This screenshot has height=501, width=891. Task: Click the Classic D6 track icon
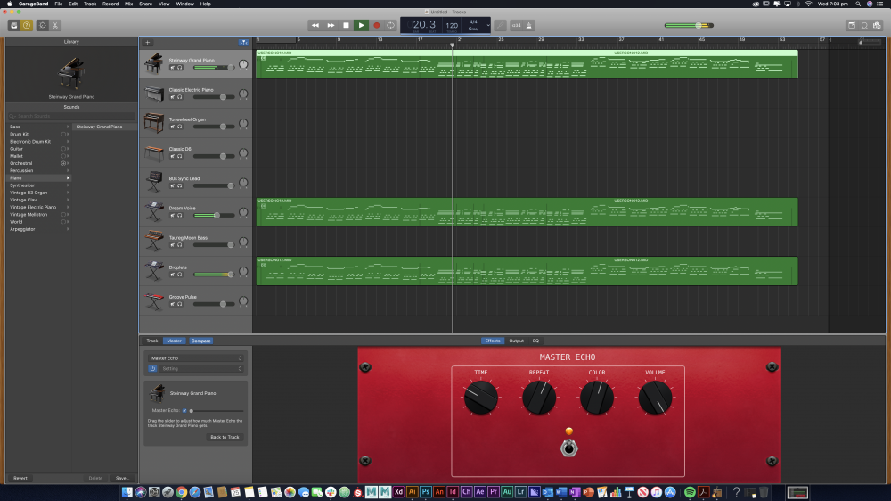153,152
